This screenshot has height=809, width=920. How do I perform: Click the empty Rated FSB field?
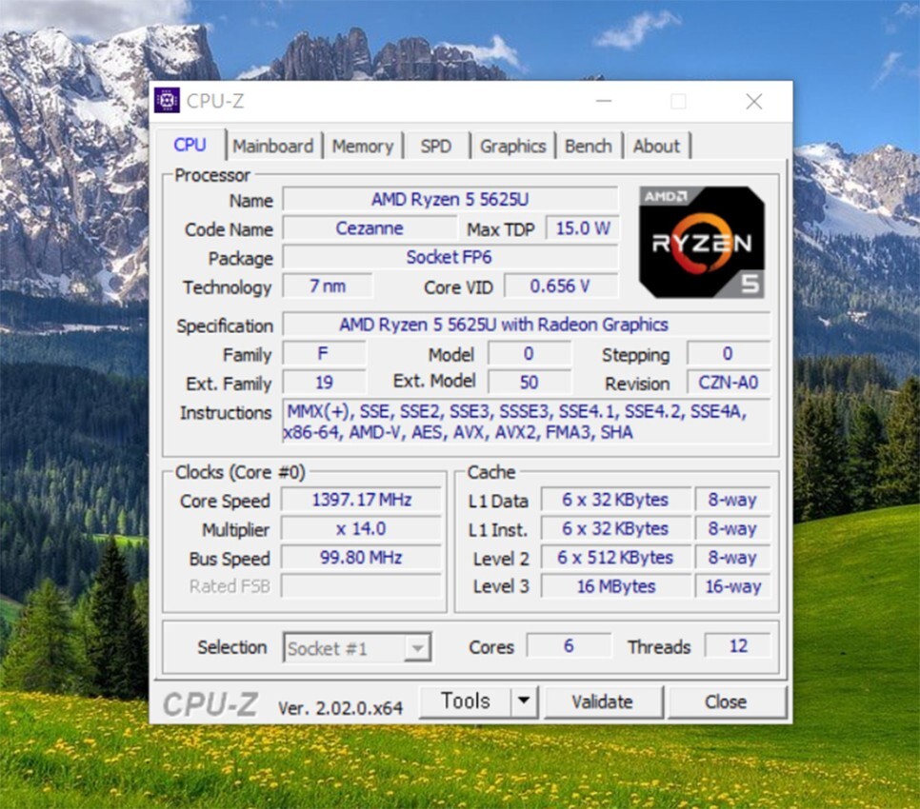point(361,585)
